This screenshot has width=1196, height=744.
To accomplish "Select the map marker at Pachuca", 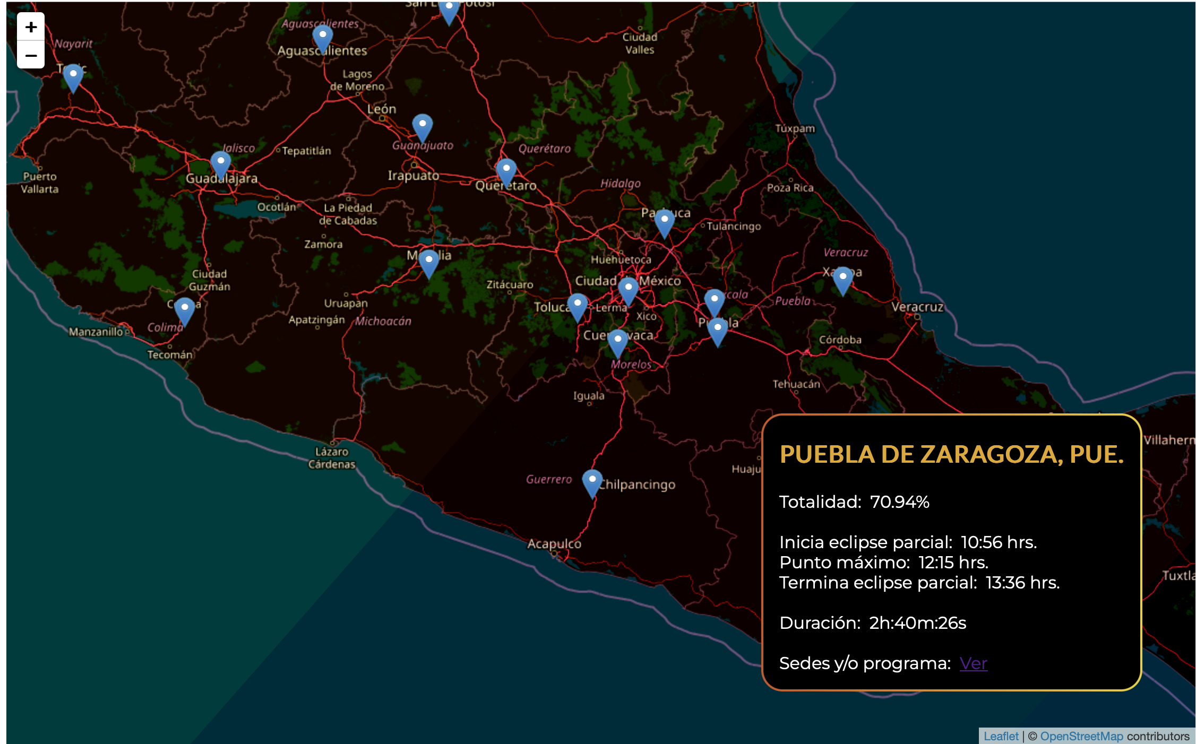I will point(664,223).
